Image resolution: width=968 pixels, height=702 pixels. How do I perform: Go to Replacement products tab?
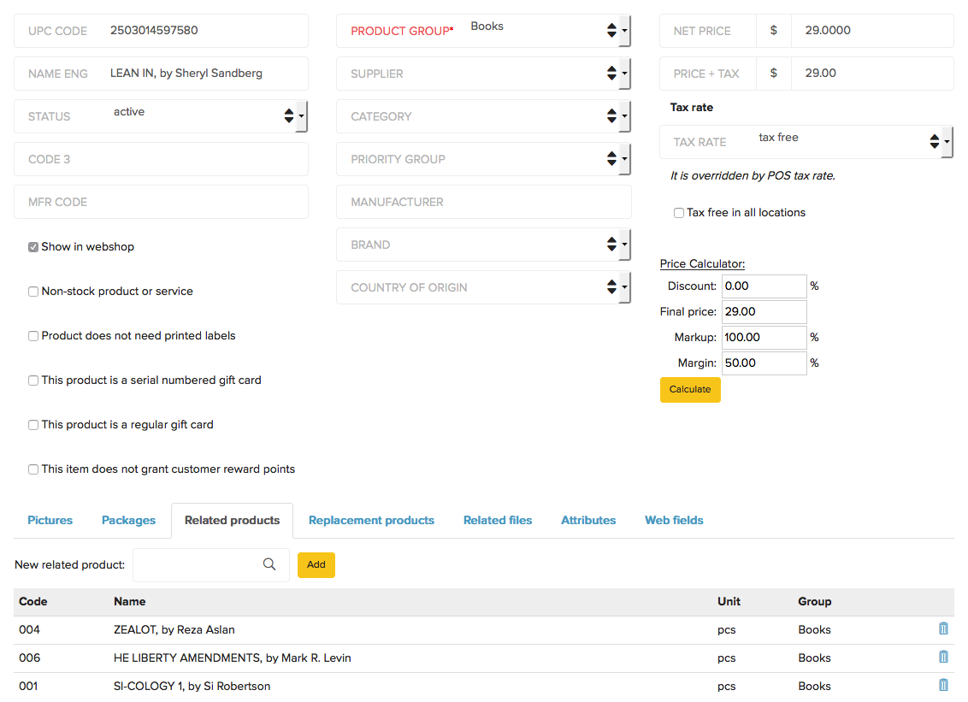coord(371,521)
